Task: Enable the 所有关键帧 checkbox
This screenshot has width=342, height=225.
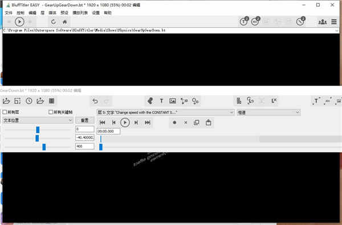Action: (x=51, y=112)
